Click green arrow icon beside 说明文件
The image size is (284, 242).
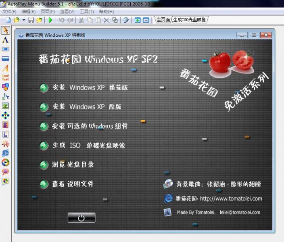[x=44, y=184]
